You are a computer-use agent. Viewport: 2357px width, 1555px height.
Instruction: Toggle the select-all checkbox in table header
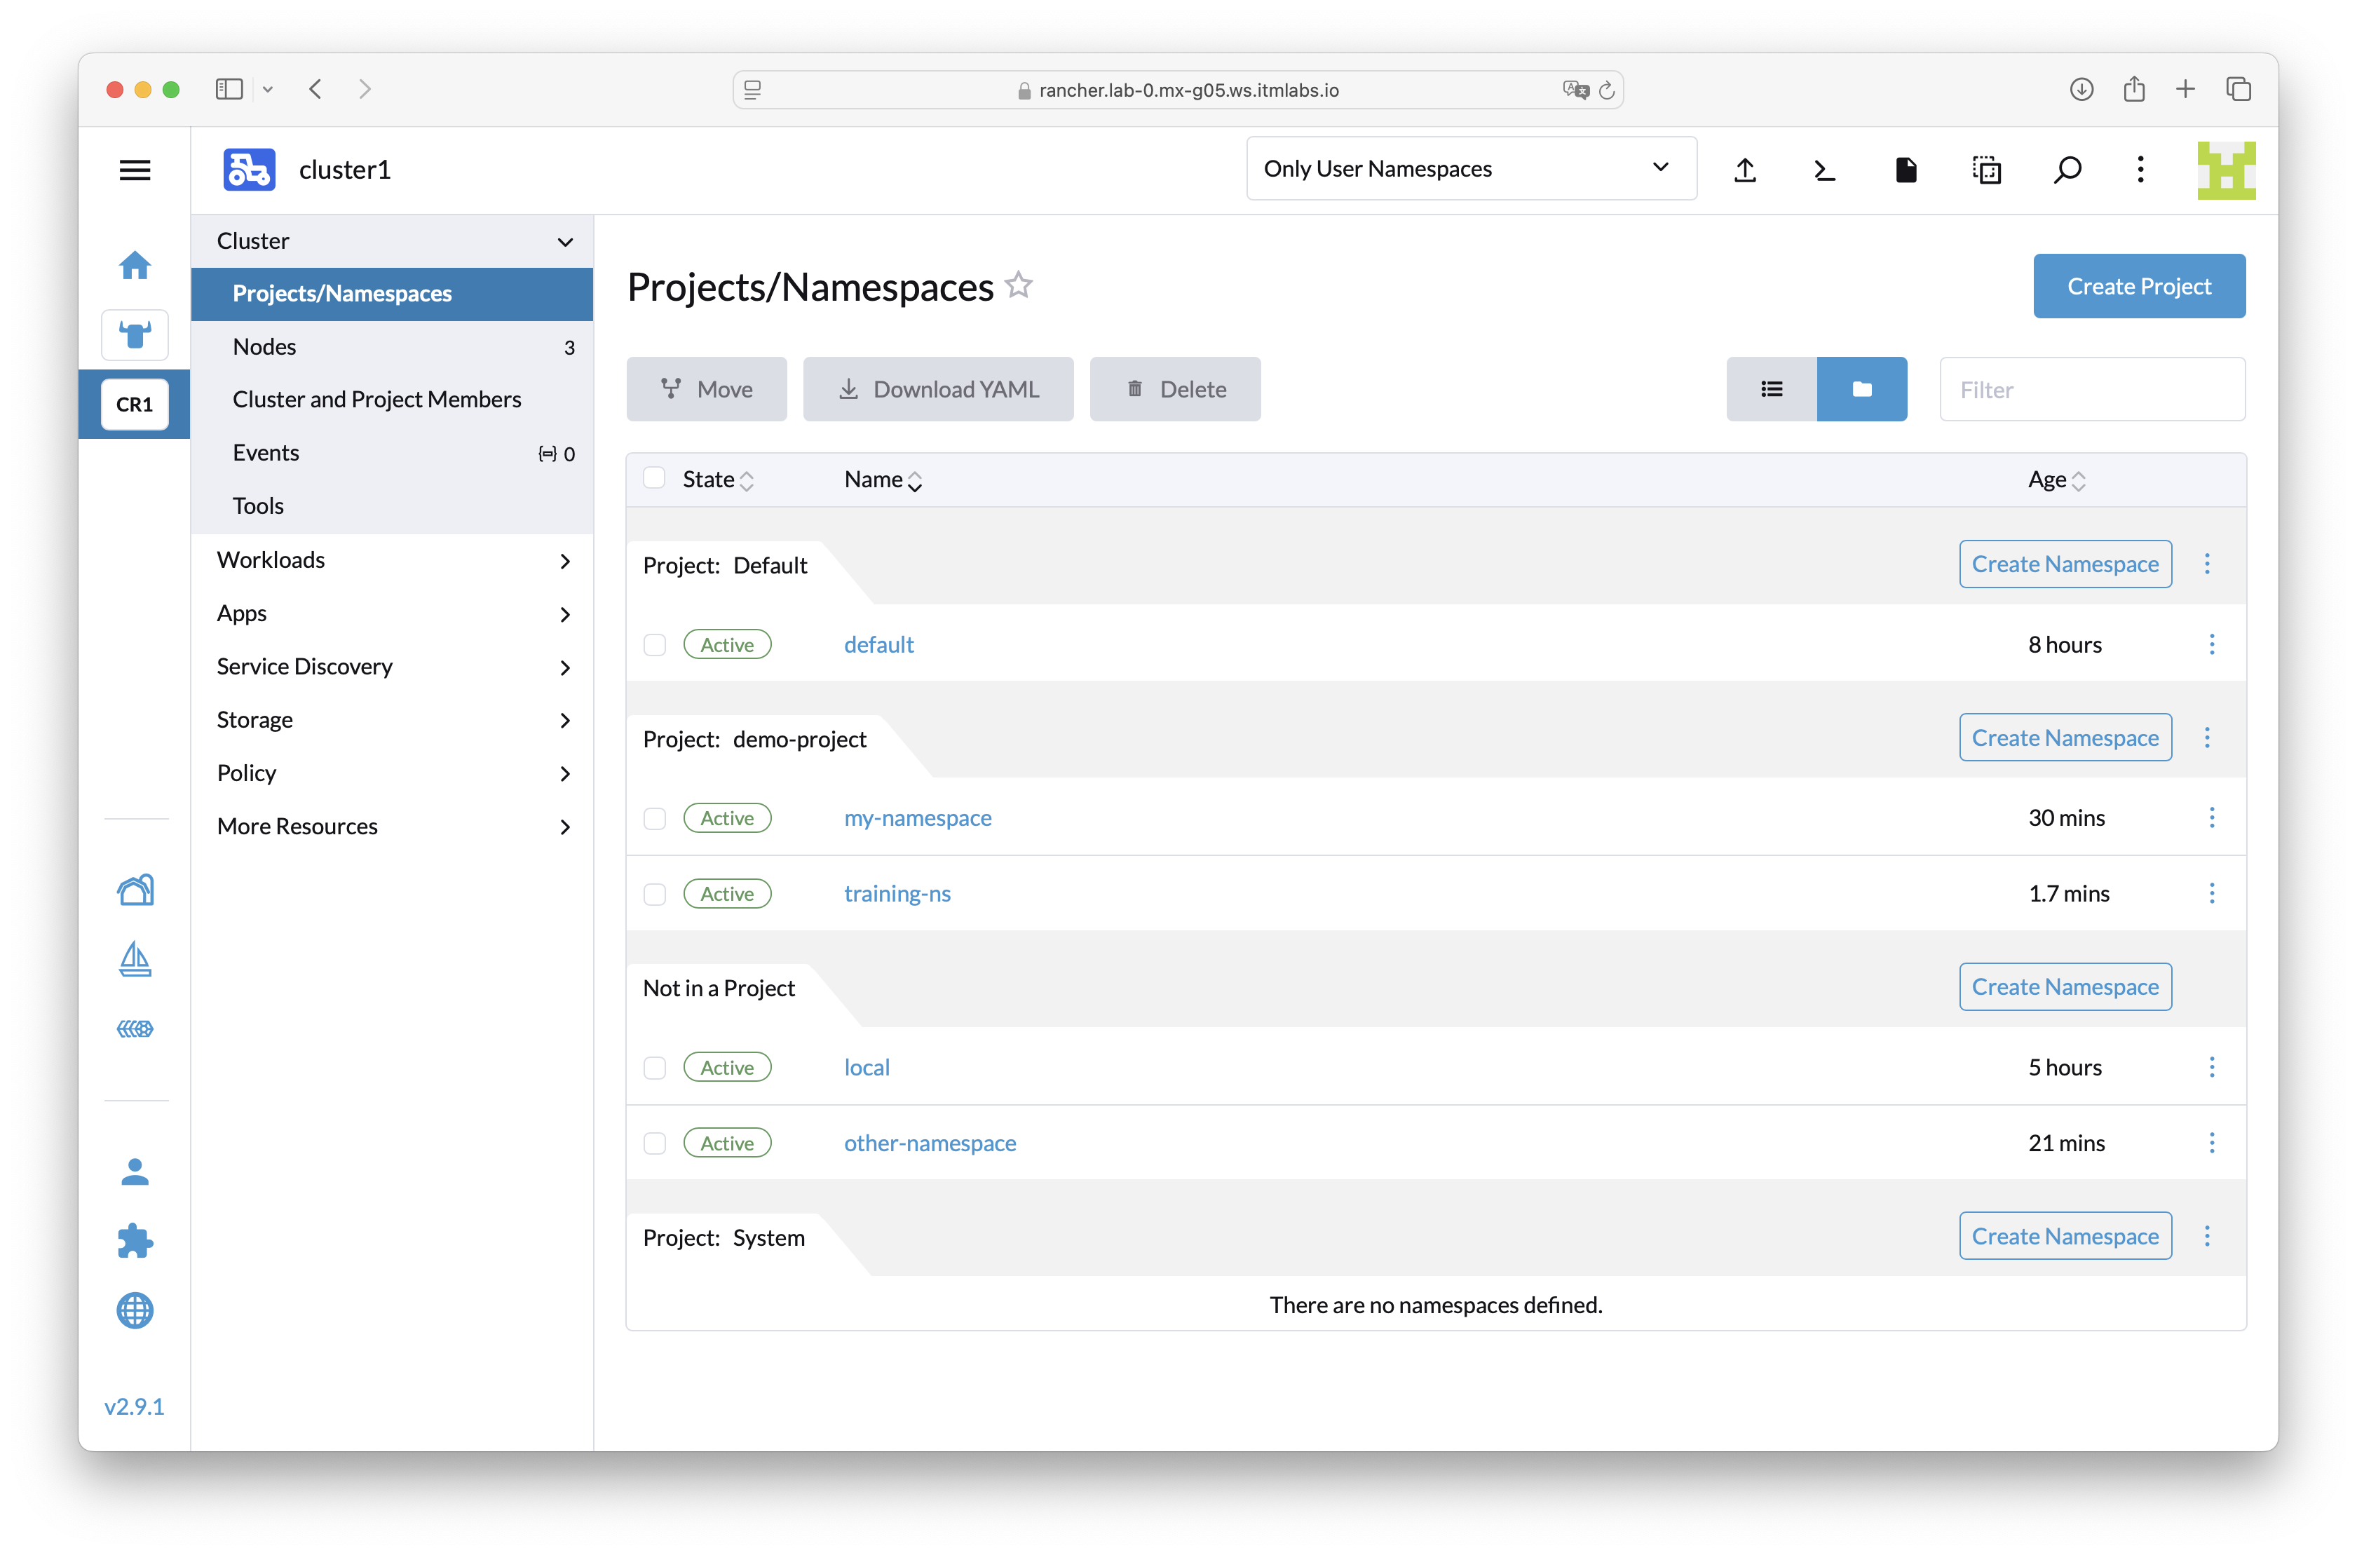[x=654, y=479]
